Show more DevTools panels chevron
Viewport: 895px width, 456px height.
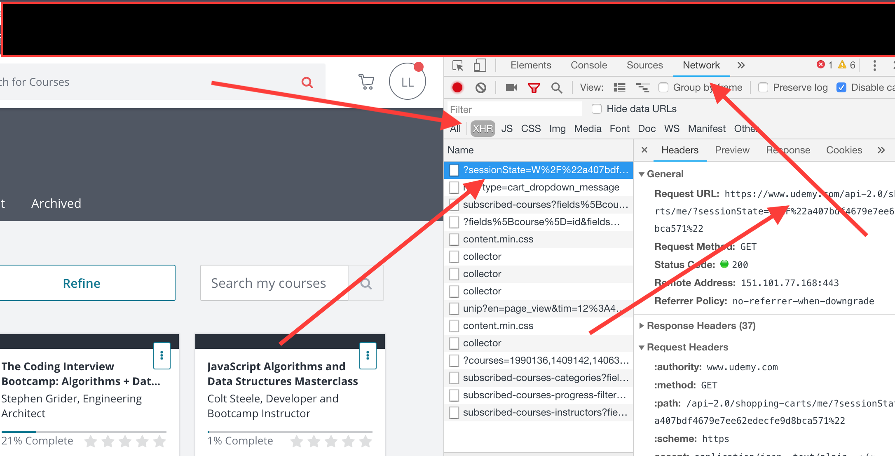coord(741,65)
